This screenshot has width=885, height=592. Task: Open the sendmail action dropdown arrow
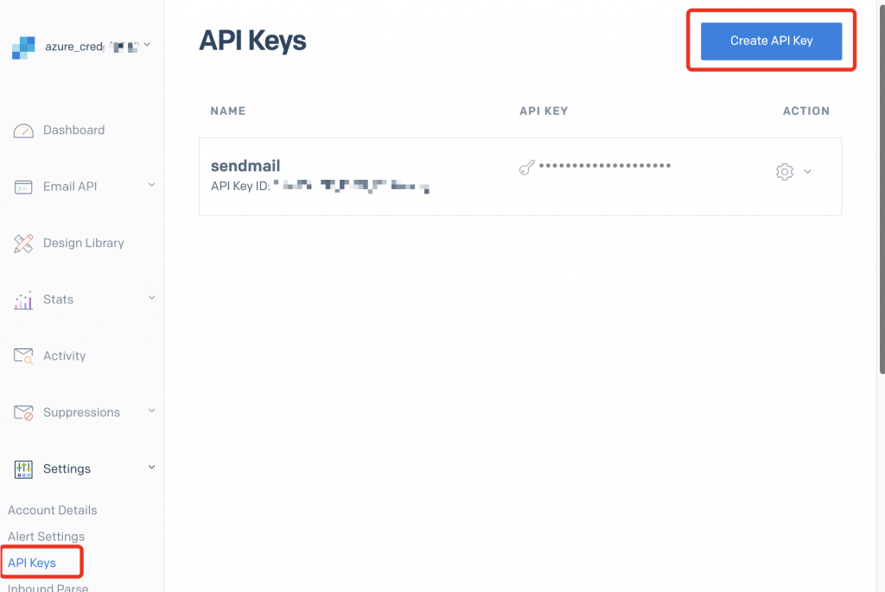[x=807, y=172]
